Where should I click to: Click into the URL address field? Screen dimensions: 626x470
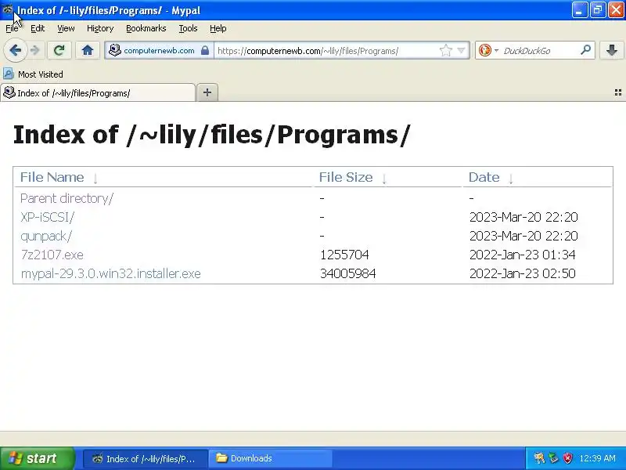tap(326, 51)
